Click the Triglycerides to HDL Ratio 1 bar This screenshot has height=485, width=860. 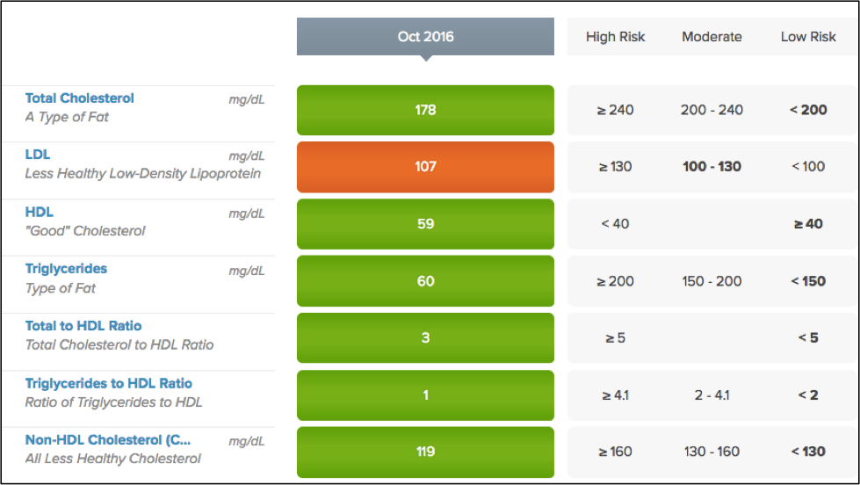pyautogui.click(x=425, y=395)
